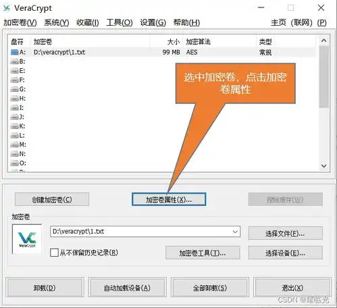This screenshot has width=337, height=308.
Task: Click the drive list scroll down arrow
Action: coord(323,166)
